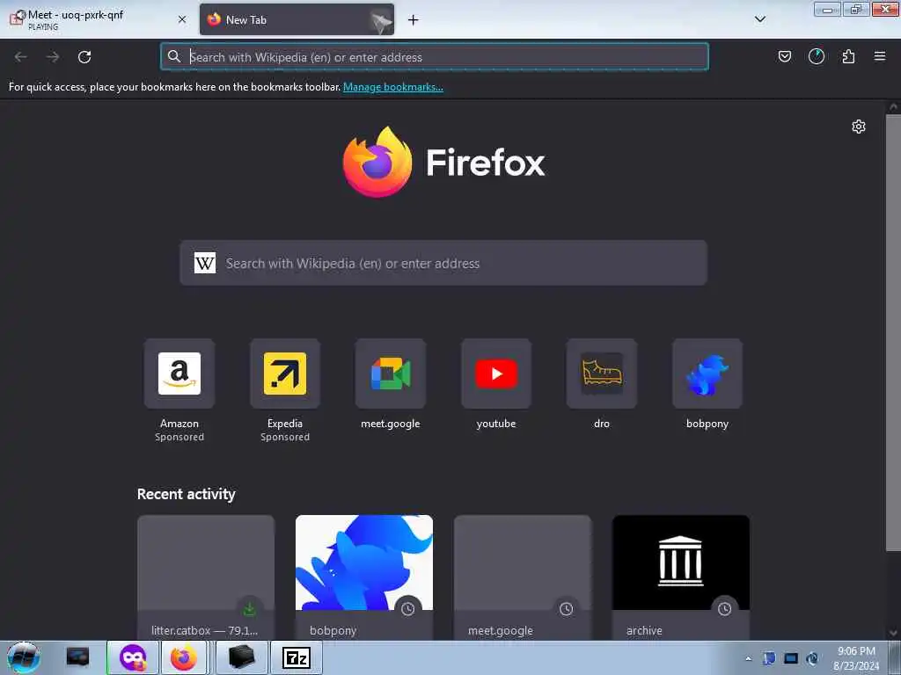Viewport: 901px width, 675px height.
Task: Expand the List all tabs chevron
Action: pyautogui.click(x=759, y=19)
